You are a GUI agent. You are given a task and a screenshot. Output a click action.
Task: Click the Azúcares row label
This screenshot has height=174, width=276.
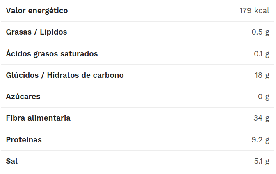(23, 97)
